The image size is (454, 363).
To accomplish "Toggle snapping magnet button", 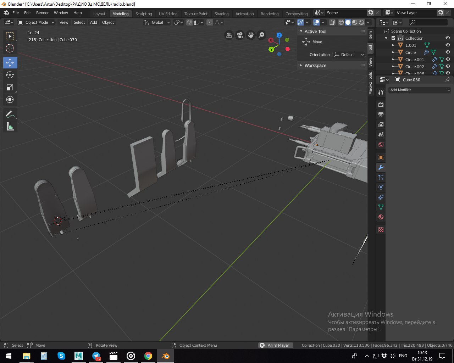I will click(x=189, y=22).
